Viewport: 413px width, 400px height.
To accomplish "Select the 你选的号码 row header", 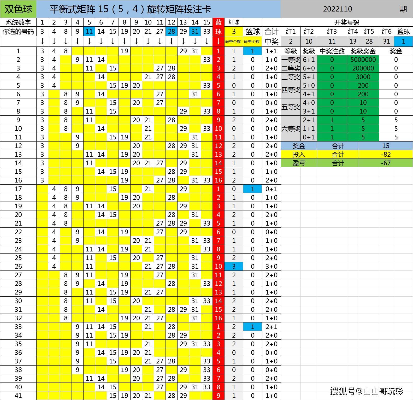I will (x=18, y=32).
